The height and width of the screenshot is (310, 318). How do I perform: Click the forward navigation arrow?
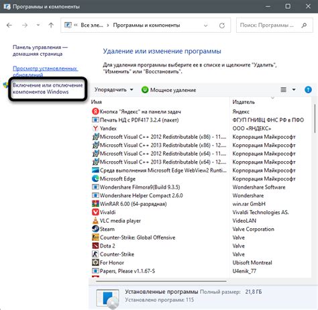pyautogui.click(x=25, y=25)
